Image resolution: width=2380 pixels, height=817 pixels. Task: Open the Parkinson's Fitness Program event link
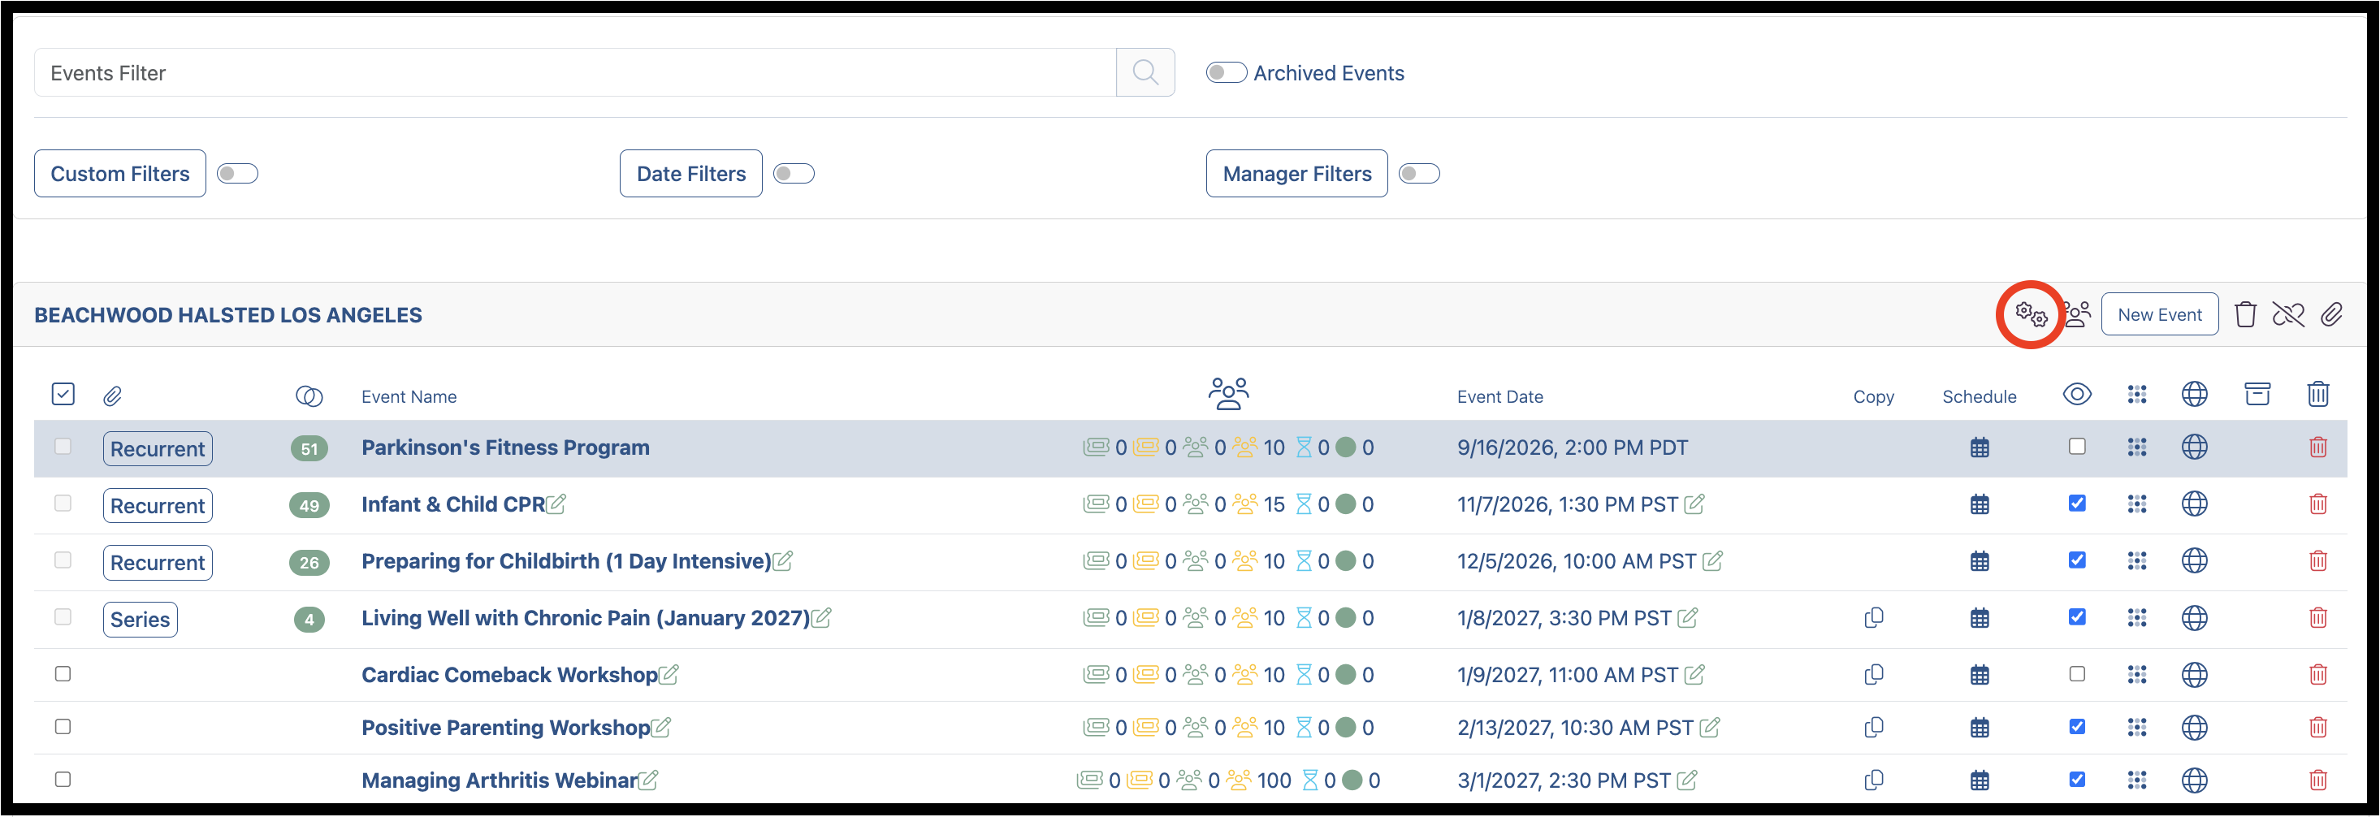505,447
